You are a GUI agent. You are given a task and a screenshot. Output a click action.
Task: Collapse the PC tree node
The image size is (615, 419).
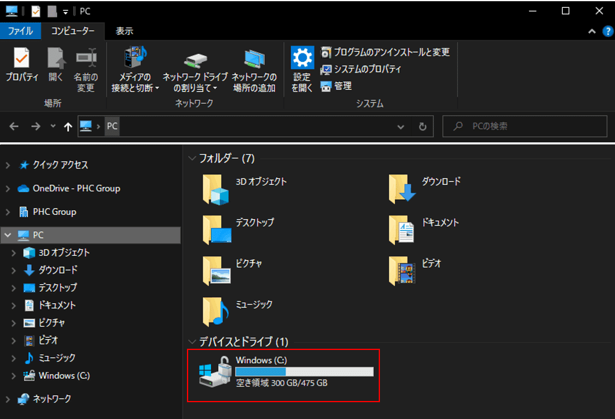pyautogui.click(x=7, y=235)
